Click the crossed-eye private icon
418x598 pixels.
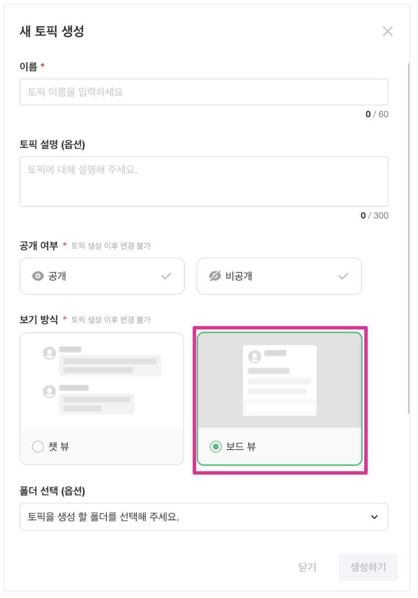pos(215,276)
